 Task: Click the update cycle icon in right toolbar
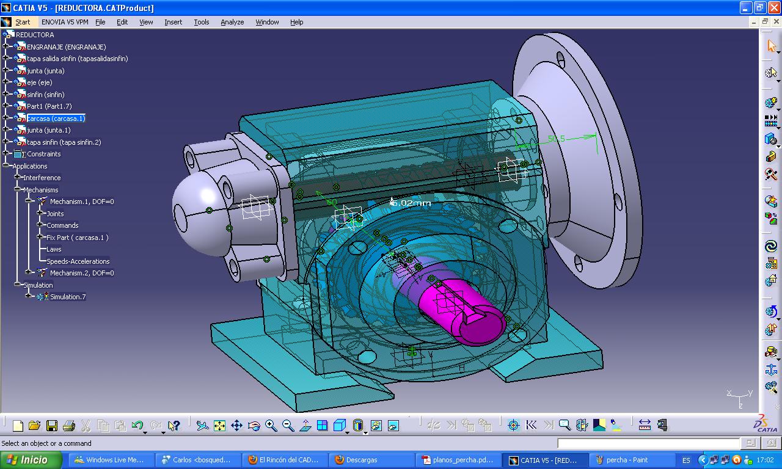tap(771, 312)
